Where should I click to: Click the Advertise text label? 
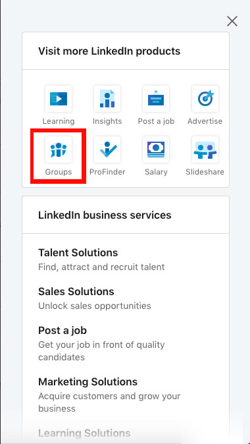[x=205, y=121]
